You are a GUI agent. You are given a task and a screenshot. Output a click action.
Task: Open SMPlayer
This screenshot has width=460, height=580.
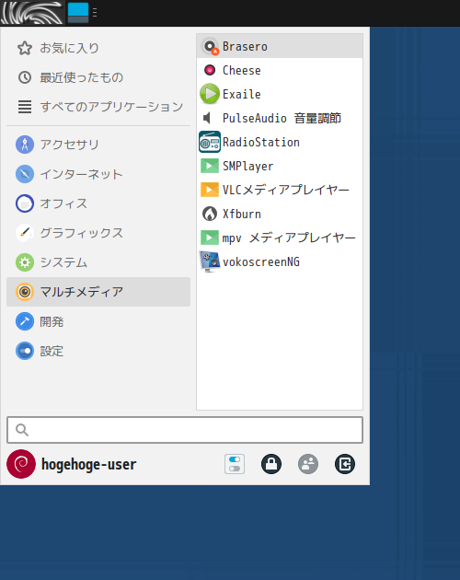click(280, 166)
